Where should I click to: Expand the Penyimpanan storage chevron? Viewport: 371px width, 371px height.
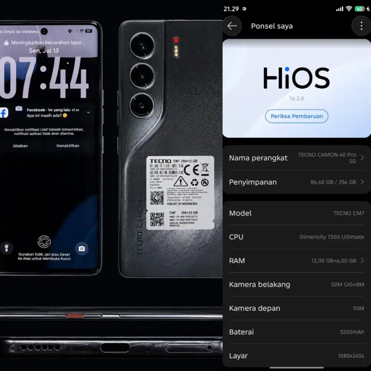click(x=362, y=182)
